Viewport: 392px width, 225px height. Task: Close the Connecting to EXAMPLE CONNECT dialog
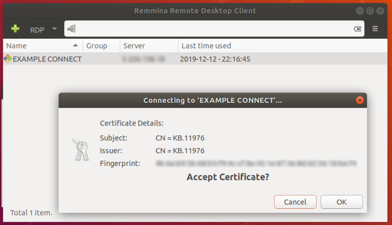point(360,100)
